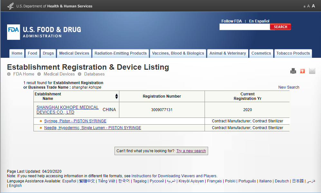Focus the FDA site search field
The width and height of the screenshot is (321, 193).
(245, 27)
